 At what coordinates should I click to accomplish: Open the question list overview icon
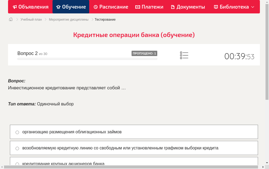point(184,55)
